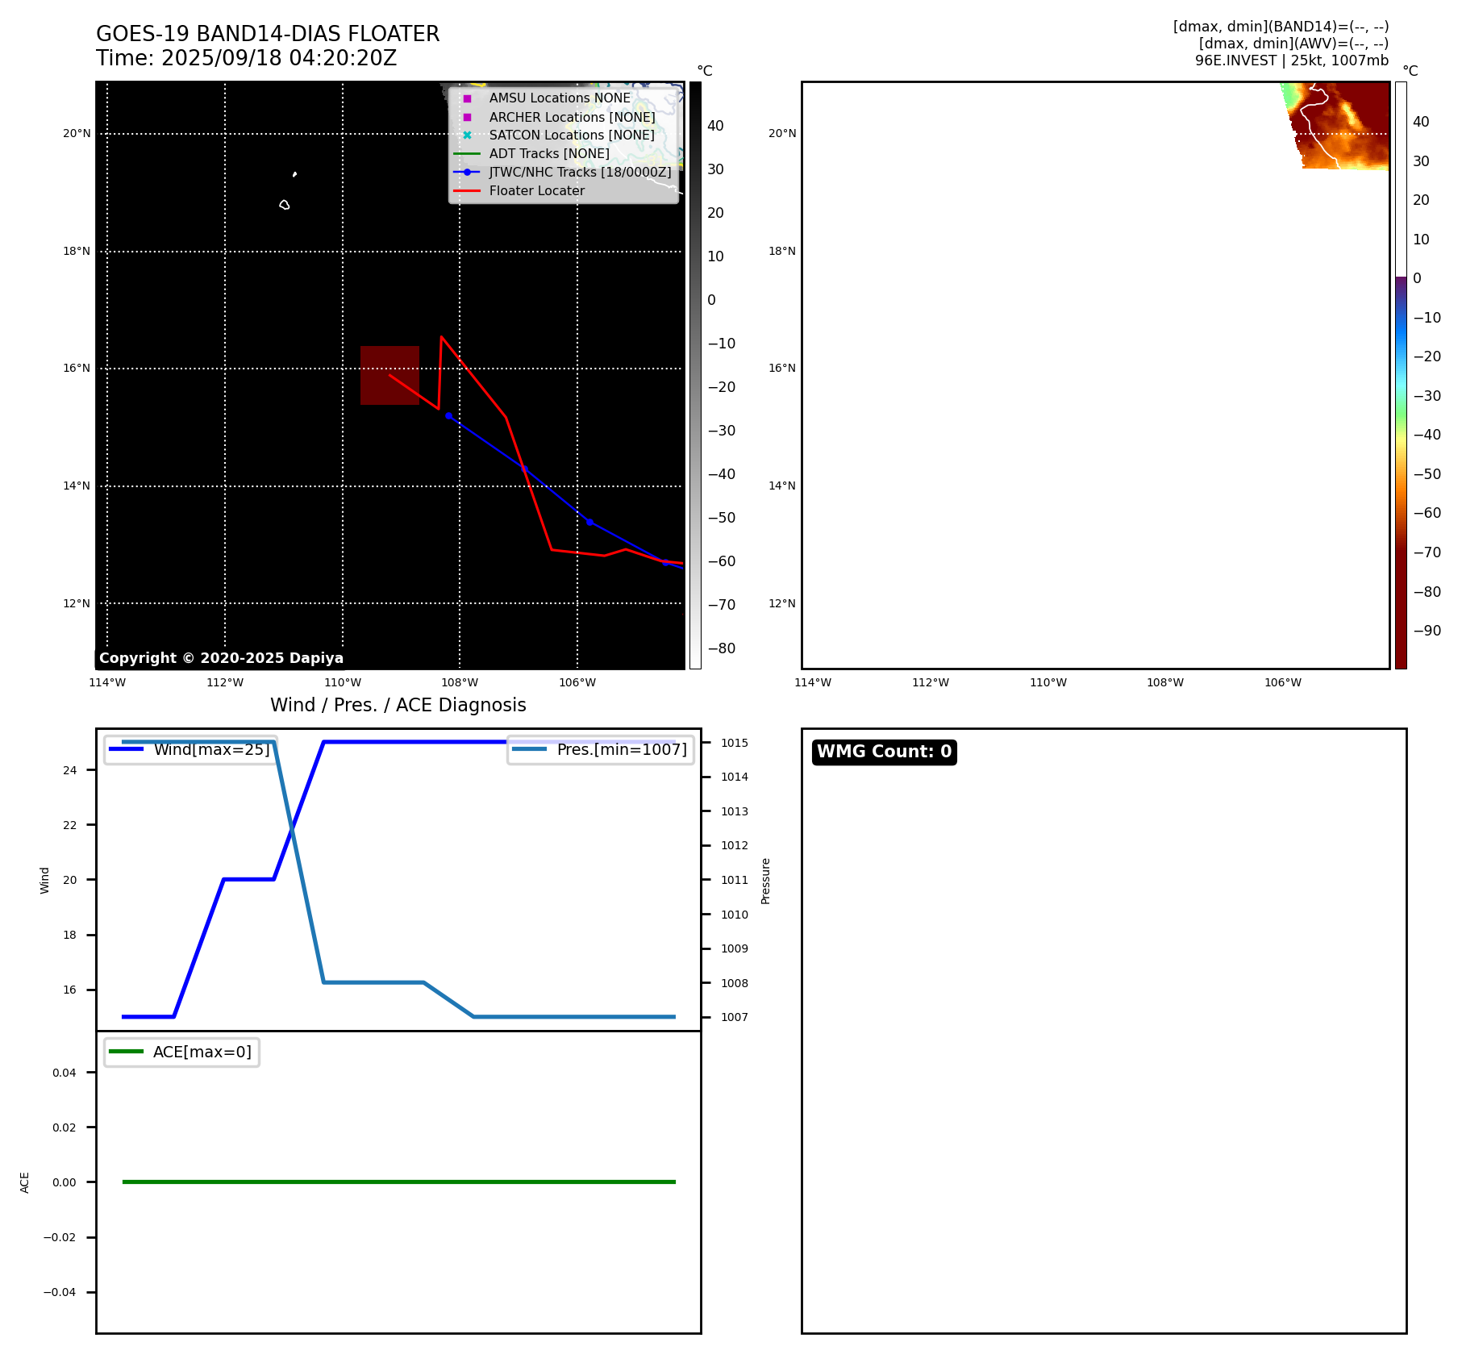Click the rainbow temperature colorbar on the right
The width and height of the screenshot is (1462, 1363).
coord(1401,375)
